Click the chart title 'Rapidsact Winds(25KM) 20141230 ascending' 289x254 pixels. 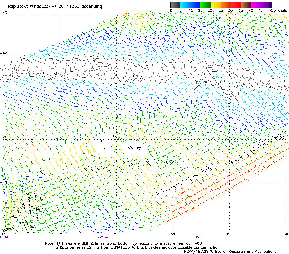pos(55,7)
